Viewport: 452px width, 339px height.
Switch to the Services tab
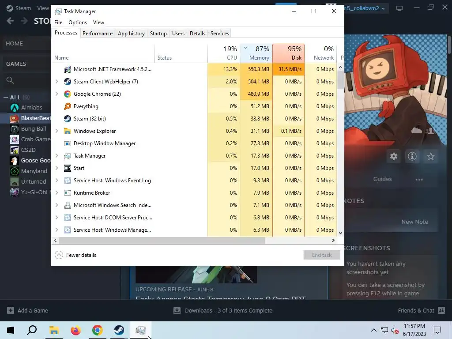(x=220, y=34)
